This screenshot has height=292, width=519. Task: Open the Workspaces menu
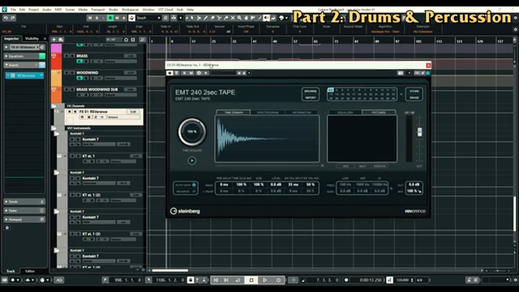pos(130,10)
